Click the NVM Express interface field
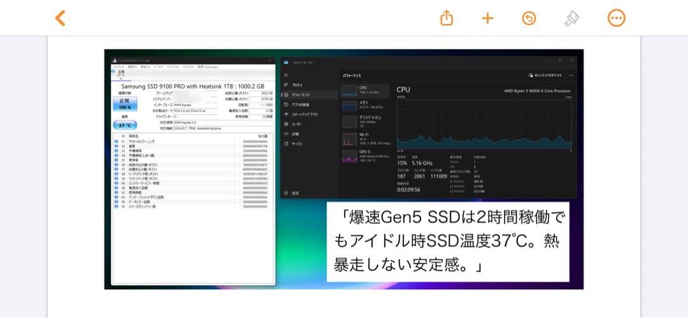 point(196,105)
